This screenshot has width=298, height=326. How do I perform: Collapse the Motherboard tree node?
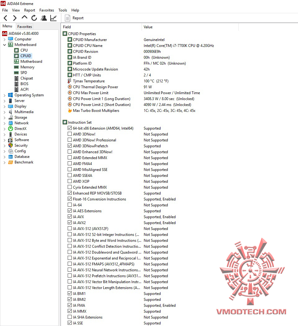(5, 45)
